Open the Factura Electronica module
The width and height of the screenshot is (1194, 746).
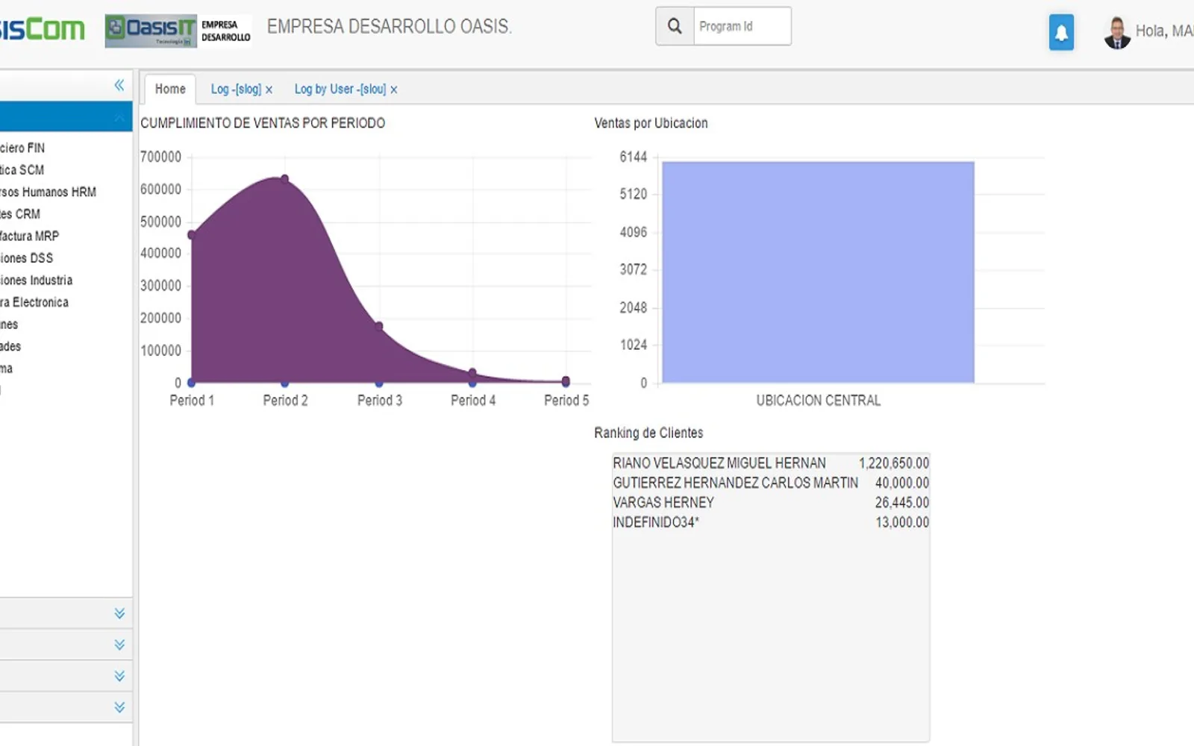pyautogui.click(x=34, y=302)
